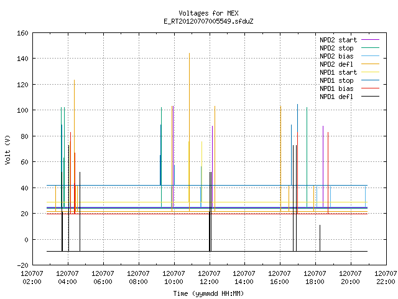Image resolution: width=398 pixels, height=299 pixels.
Task: Click the x-axis tick label 02:00
Action: pyautogui.click(x=32, y=282)
